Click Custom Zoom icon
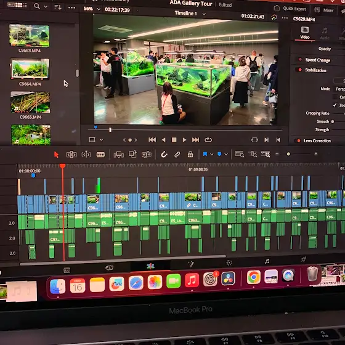Image resolution: width=345 pixels, height=345 pixels. (266, 154)
